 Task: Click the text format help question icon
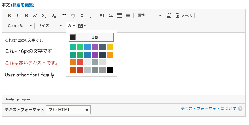pyautogui.click(x=240, y=109)
